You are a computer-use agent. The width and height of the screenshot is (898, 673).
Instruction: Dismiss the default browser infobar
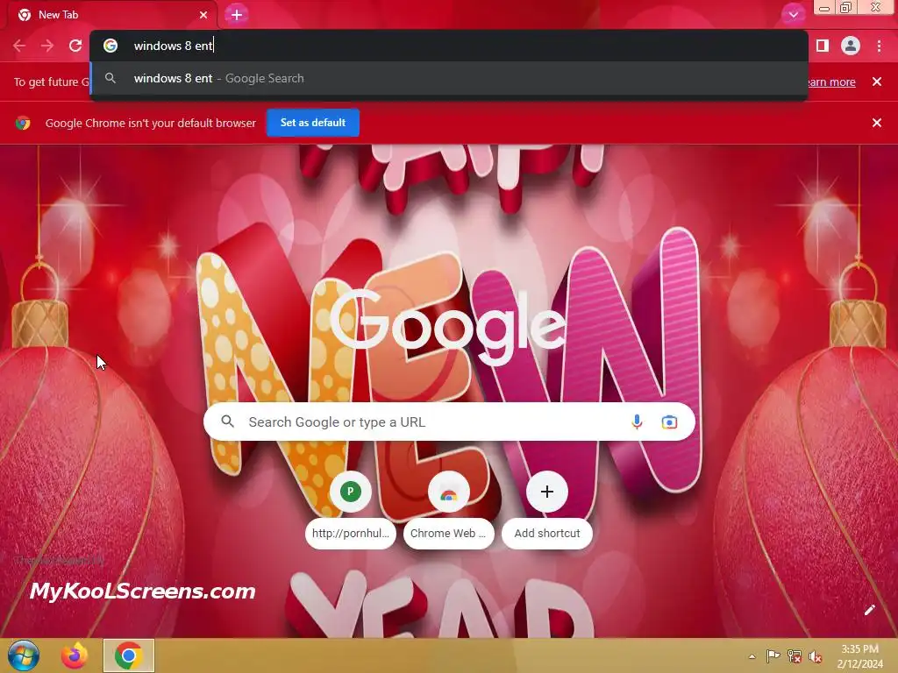[877, 123]
